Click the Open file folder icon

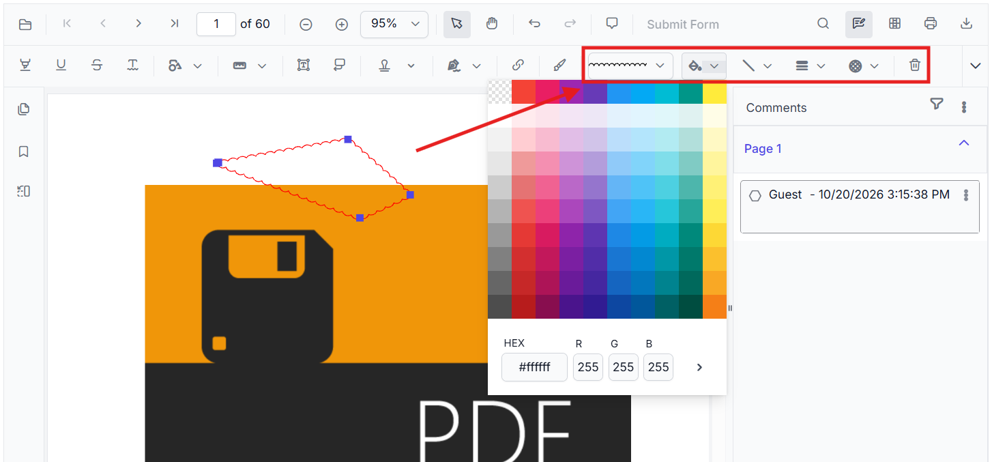[25, 25]
